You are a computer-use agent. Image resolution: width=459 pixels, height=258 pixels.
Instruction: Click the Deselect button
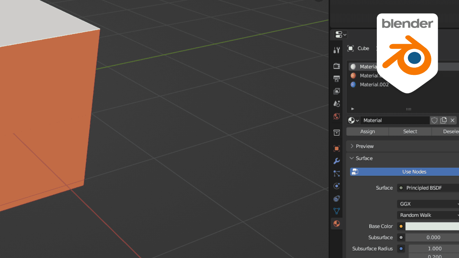click(446, 132)
